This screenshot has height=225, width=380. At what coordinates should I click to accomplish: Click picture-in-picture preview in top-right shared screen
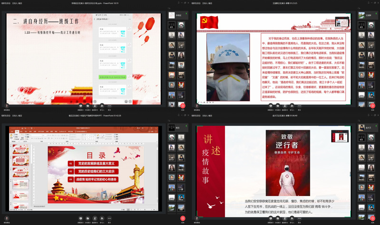(x=342, y=22)
